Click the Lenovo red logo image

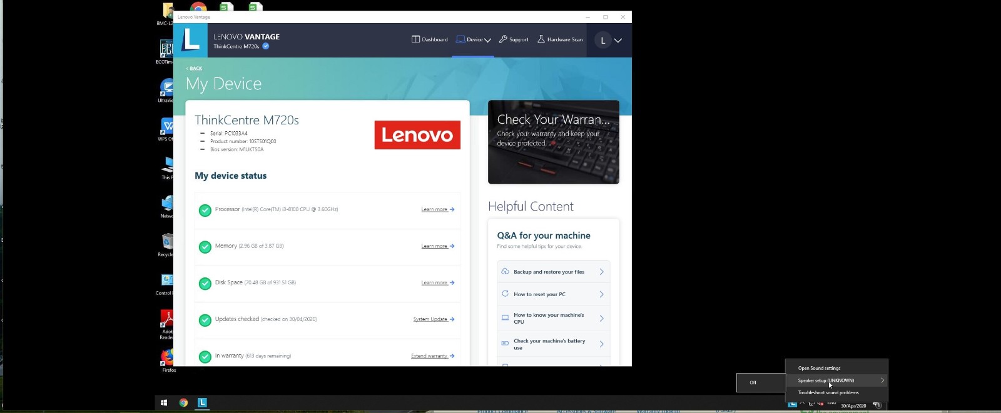tap(417, 135)
